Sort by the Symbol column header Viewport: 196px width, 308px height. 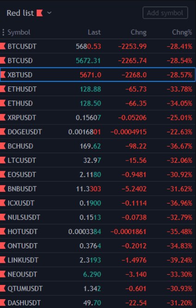pos(19,32)
